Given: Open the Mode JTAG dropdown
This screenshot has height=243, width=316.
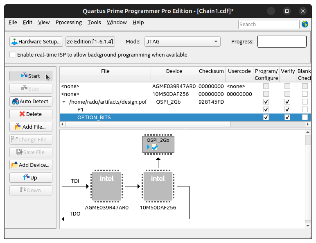Looking at the screenshot, I should [182, 41].
